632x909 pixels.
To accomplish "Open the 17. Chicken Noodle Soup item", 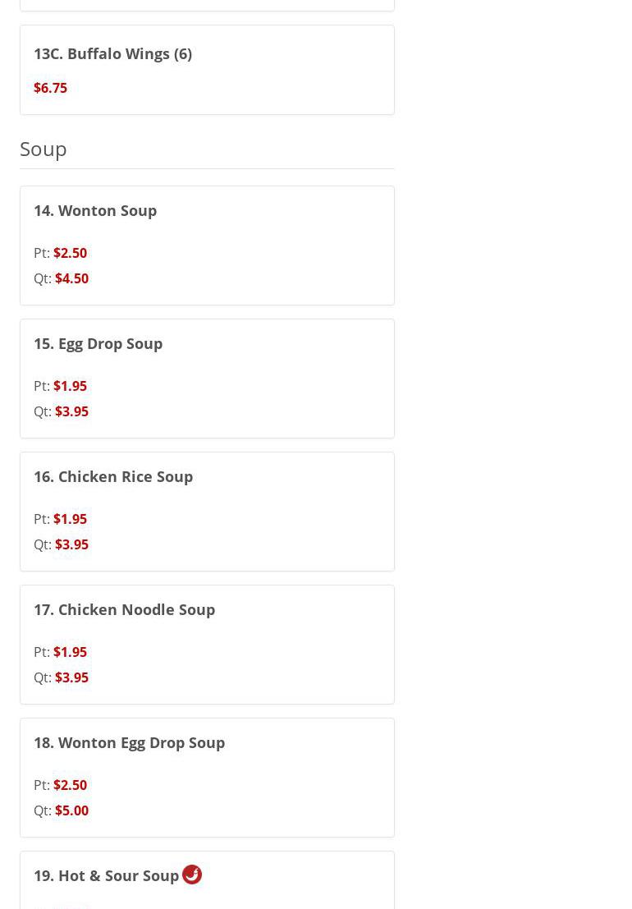I will point(125,609).
